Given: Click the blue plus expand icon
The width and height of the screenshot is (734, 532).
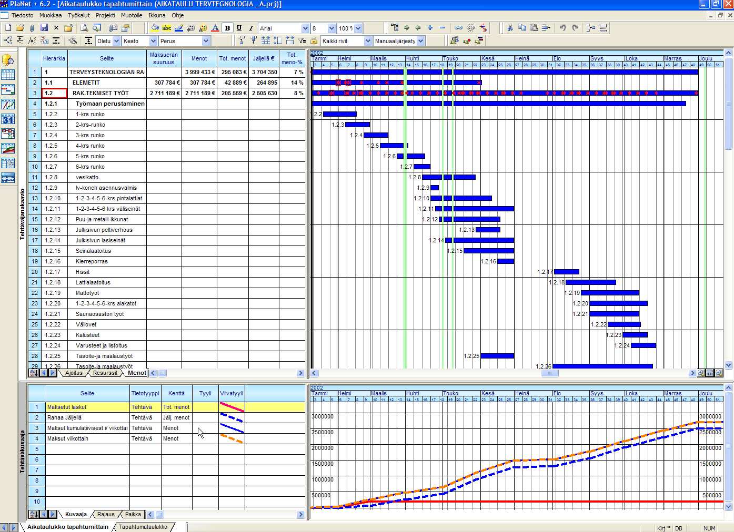Looking at the screenshot, I should tap(430, 28).
